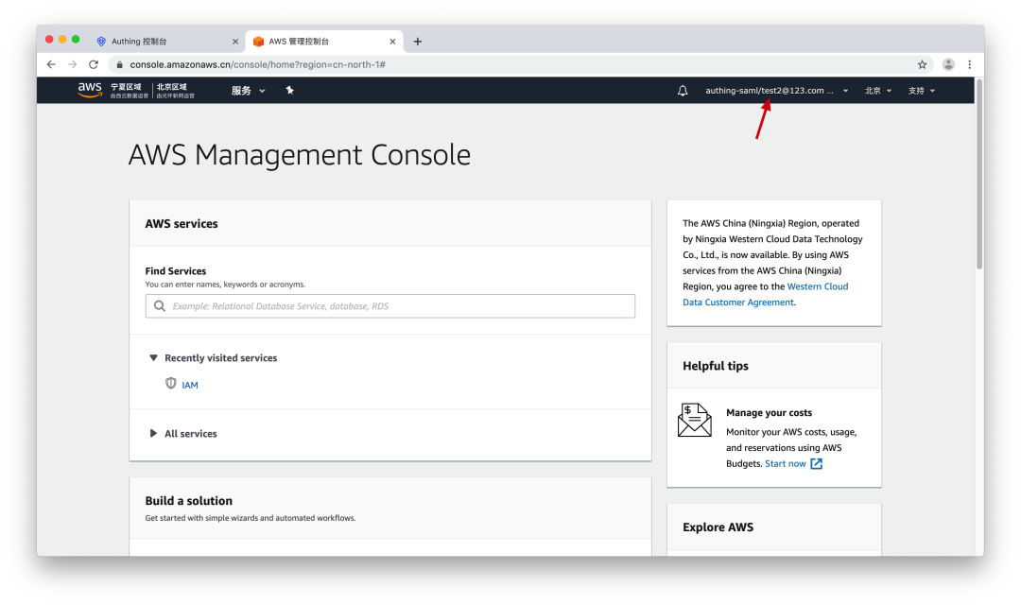Click the IAM shield icon
This screenshot has width=1021, height=605.
pyautogui.click(x=170, y=384)
